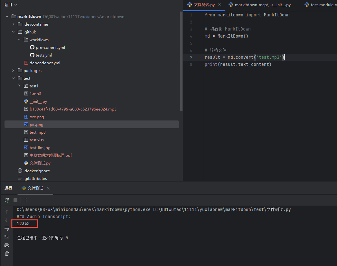Click the Stop process square icon
The height and width of the screenshot is (266, 337).
point(15,200)
